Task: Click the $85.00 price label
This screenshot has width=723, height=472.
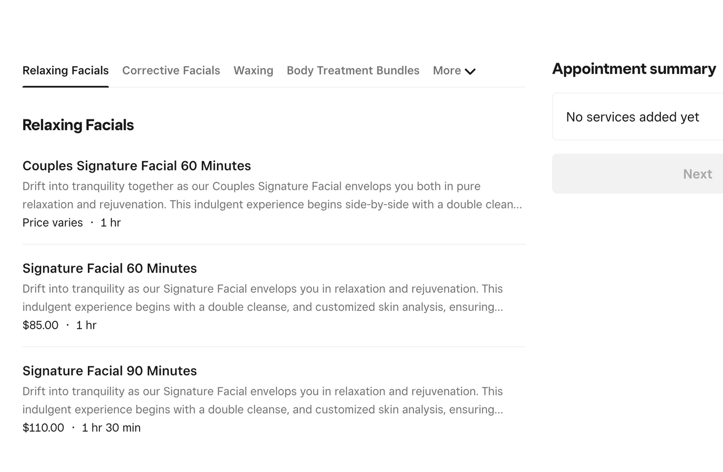Action: [x=40, y=325]
